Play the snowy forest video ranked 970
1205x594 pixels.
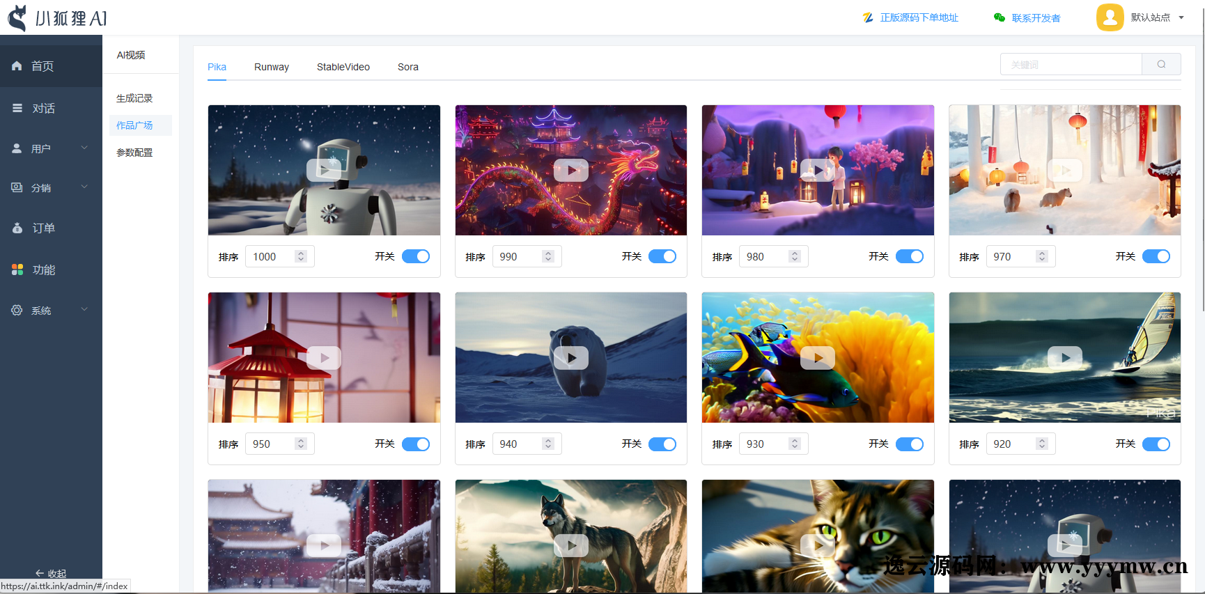pos(1065,170)
